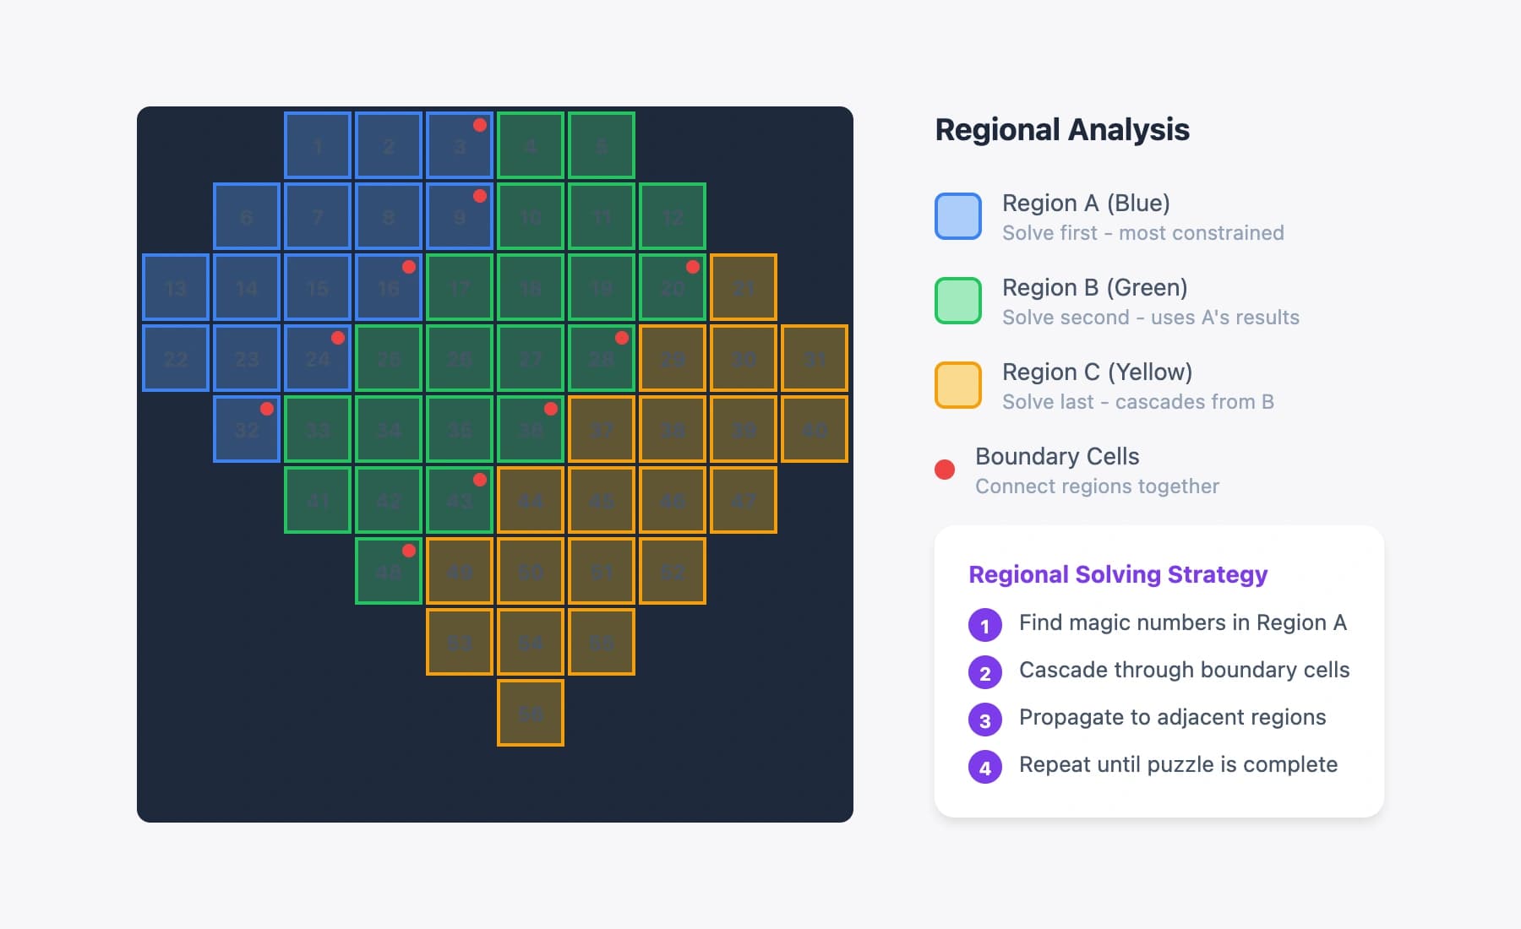
Task: Click 'Repeat until puzzle is complete' text
Action: pos(1178,764)
